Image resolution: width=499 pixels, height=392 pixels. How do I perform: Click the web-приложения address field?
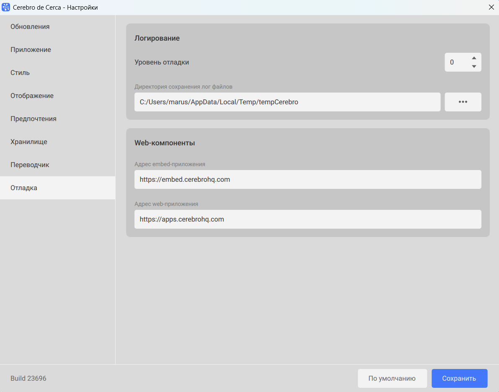[308, 219]
